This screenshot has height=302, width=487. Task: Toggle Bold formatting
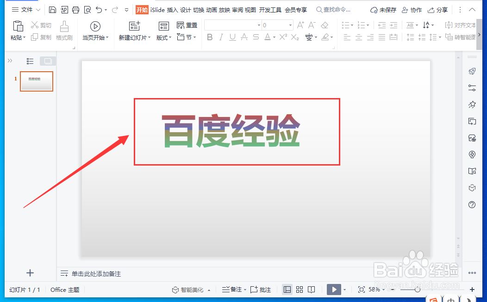(210, 37)
